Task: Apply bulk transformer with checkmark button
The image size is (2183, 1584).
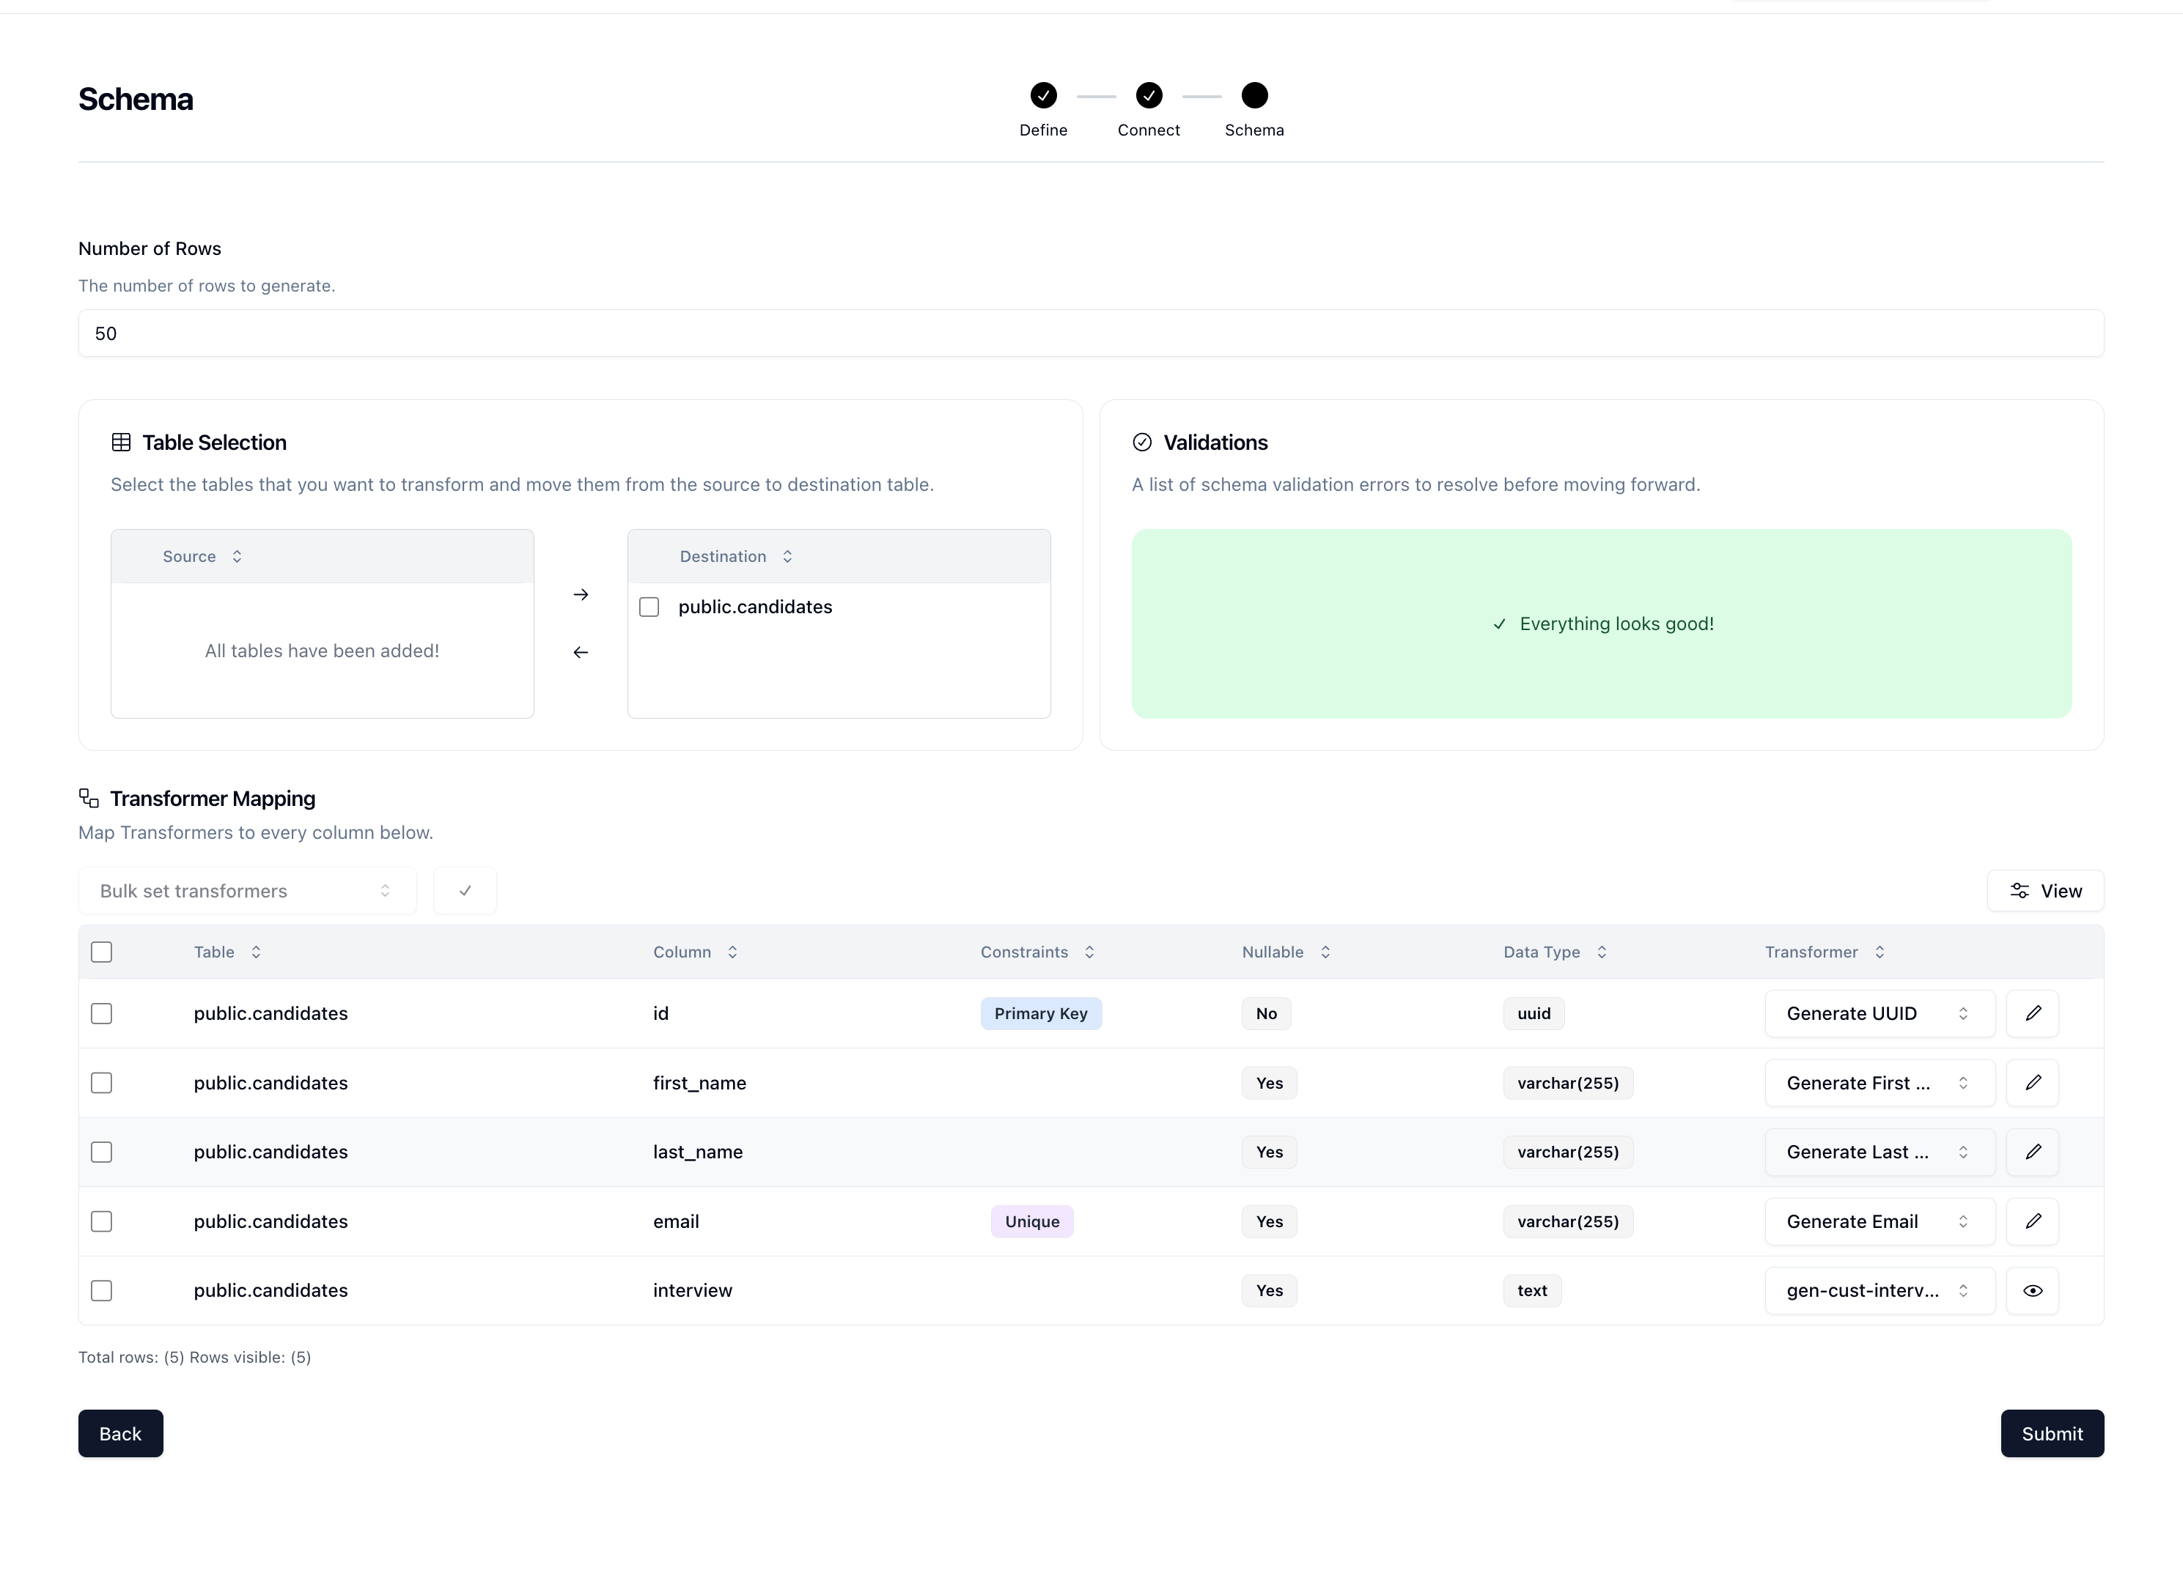Action: coord(465,891)
